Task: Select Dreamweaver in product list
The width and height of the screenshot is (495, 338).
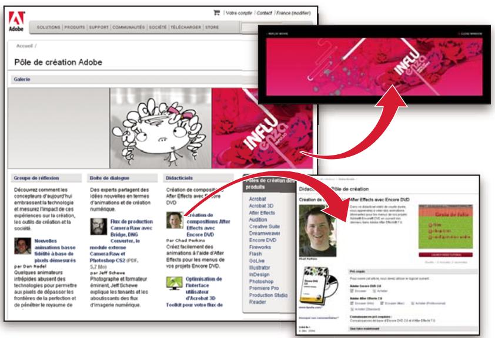Action: [x=265, y=234]
